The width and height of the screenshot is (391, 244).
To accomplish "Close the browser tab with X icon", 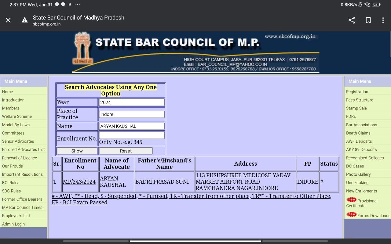I will 8,20.
